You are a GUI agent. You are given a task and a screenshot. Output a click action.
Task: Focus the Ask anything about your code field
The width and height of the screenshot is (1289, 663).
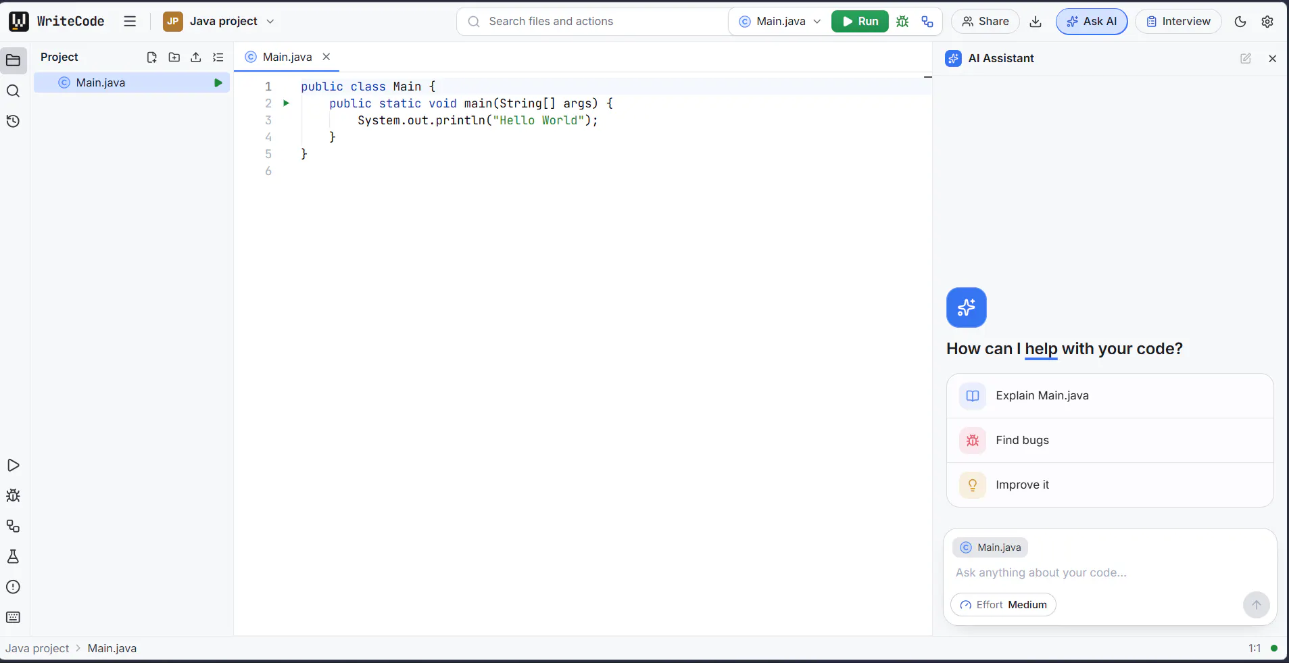click(x=1109, y=573)
